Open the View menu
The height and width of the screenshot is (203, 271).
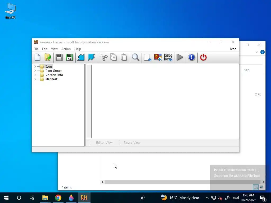coord(54,49)
